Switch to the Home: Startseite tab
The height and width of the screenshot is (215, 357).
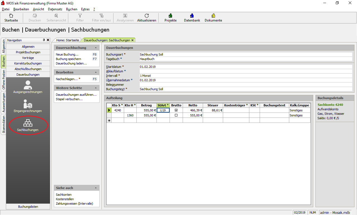pos(67,40)
